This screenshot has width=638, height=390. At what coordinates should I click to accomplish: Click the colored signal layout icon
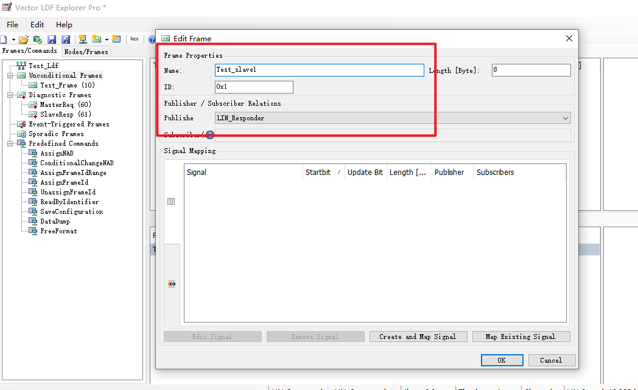172,284
